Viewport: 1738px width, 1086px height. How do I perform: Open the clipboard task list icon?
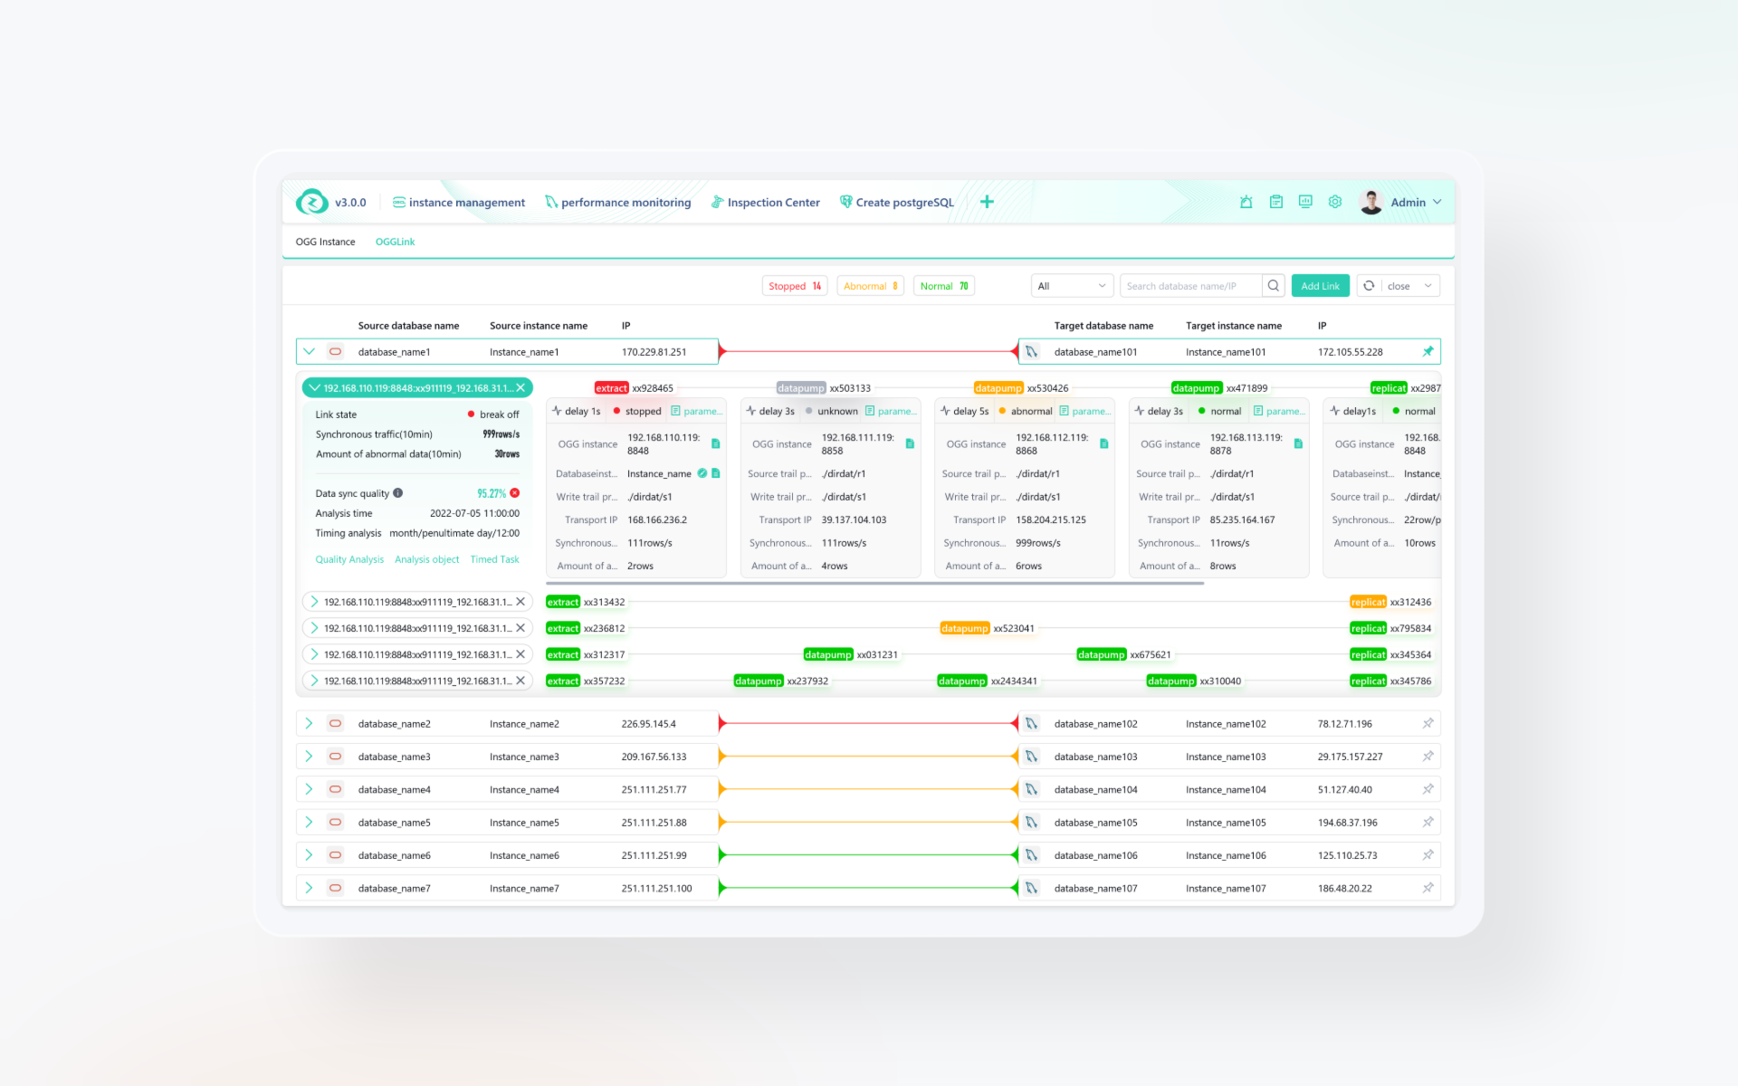point(1276,202)
